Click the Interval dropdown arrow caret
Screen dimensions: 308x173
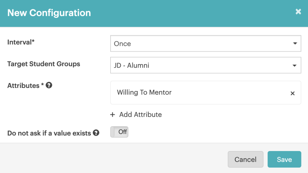tap(295, 44)
